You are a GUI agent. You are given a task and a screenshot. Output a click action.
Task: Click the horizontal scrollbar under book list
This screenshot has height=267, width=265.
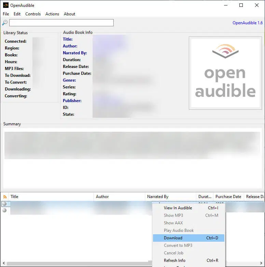(79, 264)
